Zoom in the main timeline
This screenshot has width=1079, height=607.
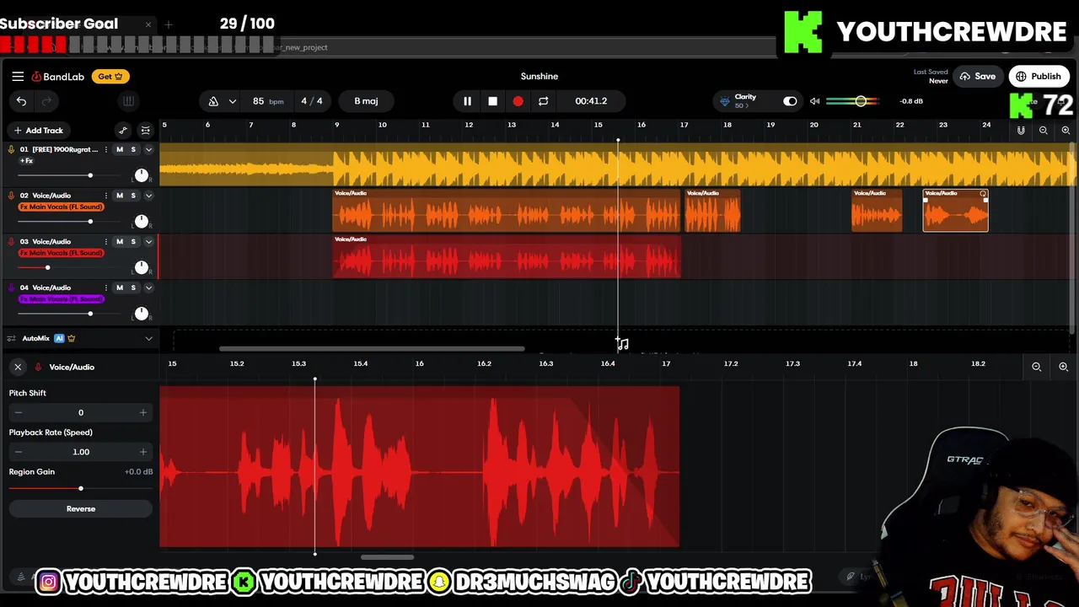pos(1066,131)
